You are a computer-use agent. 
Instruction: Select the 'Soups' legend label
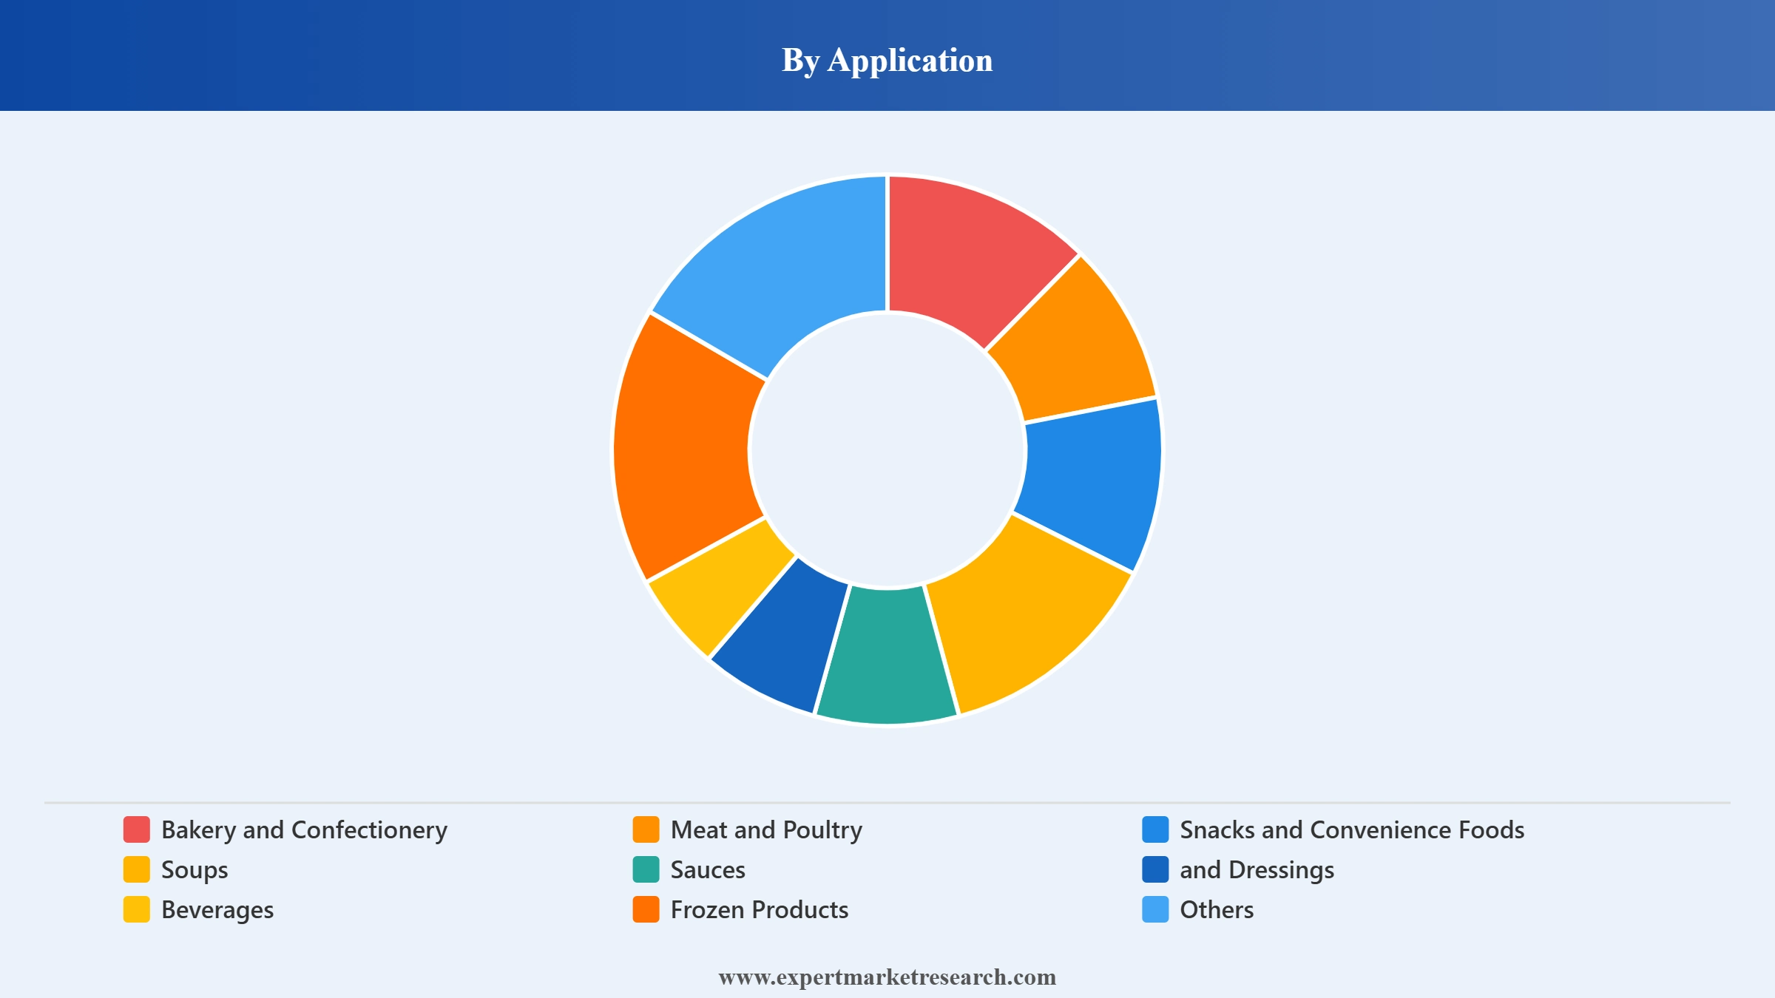click(x=195, y=870)
